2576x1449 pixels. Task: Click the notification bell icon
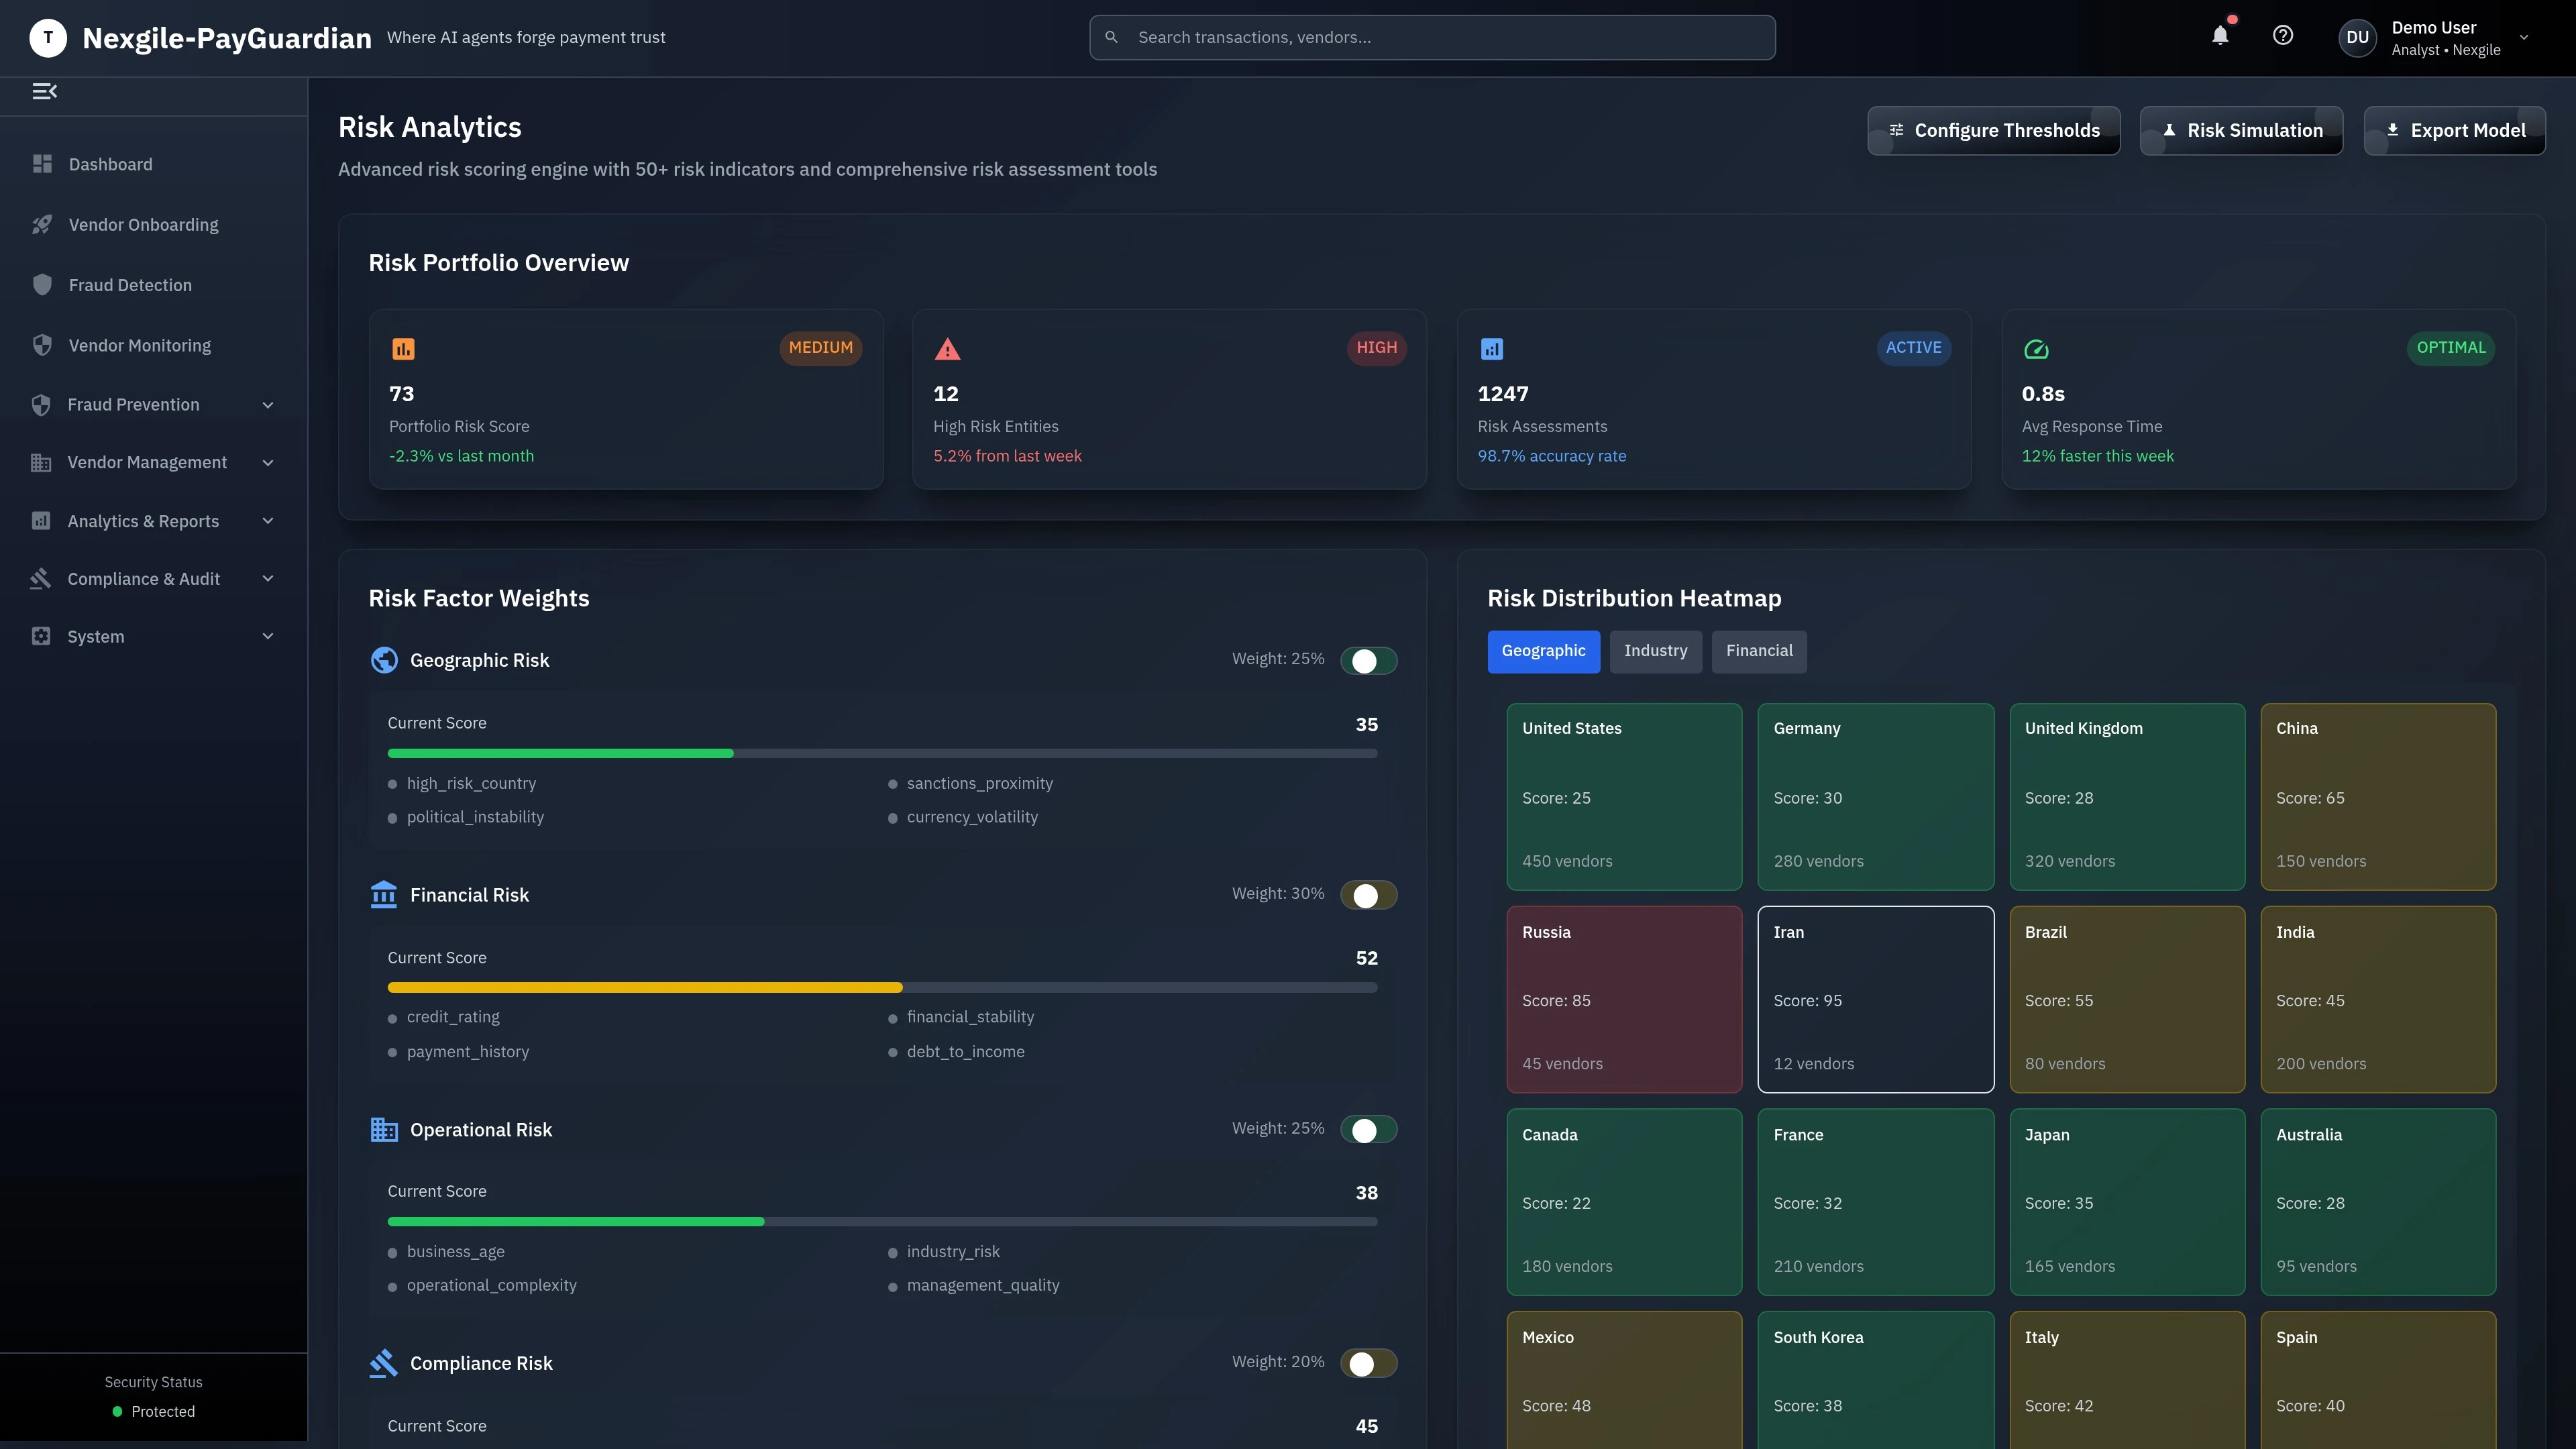tap(2220, 35)
